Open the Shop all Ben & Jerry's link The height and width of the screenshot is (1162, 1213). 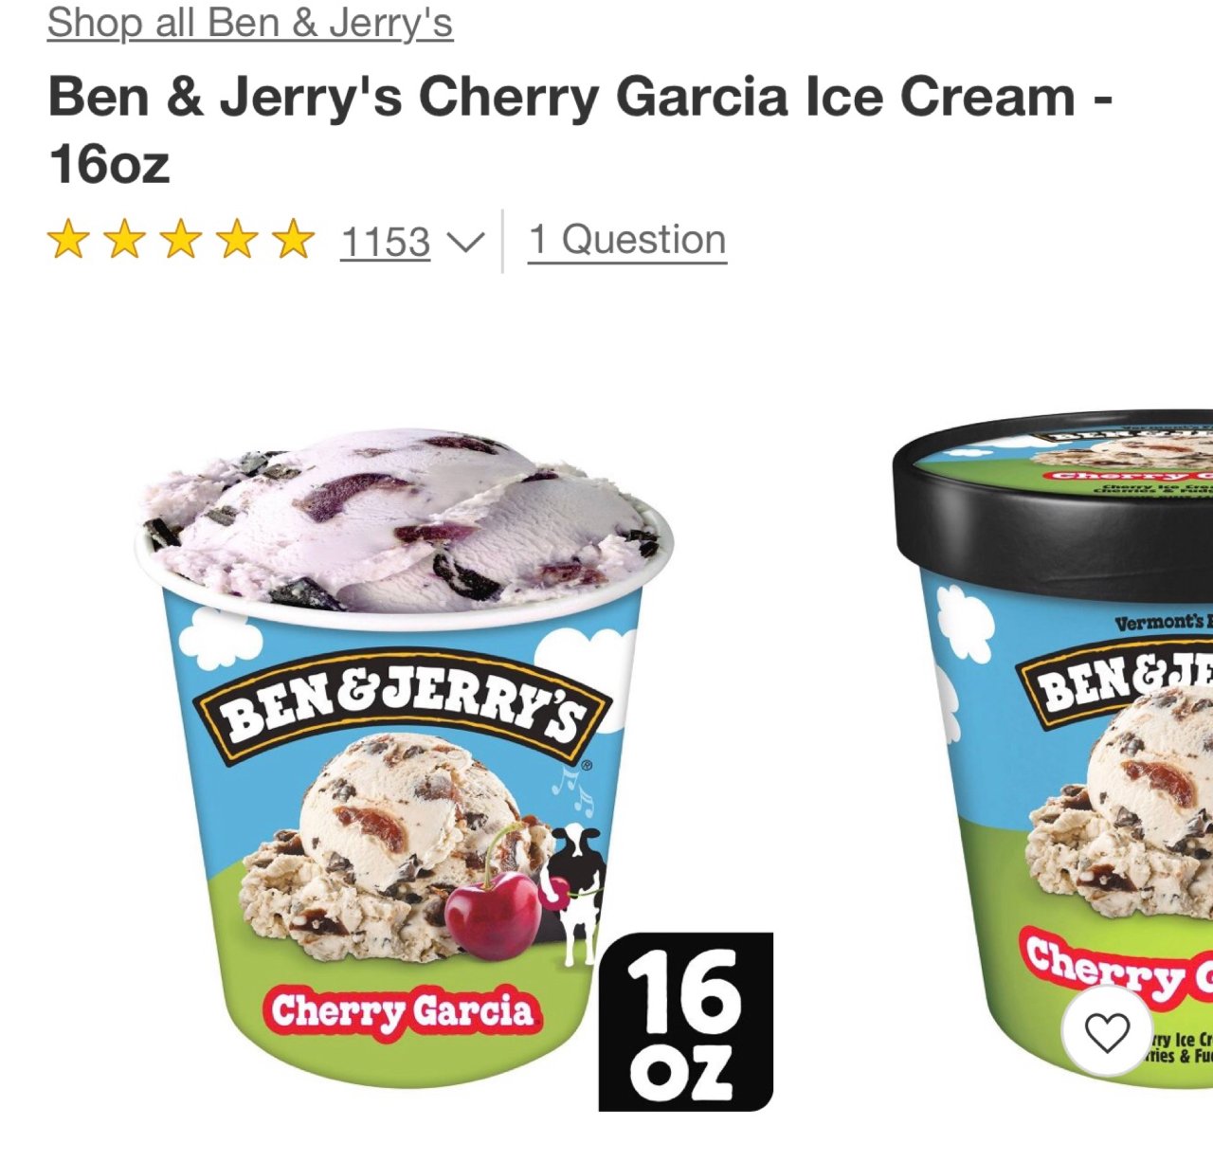point(250,22)
